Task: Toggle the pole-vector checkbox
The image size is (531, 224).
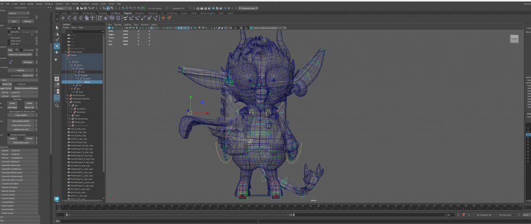Action: 10,37
